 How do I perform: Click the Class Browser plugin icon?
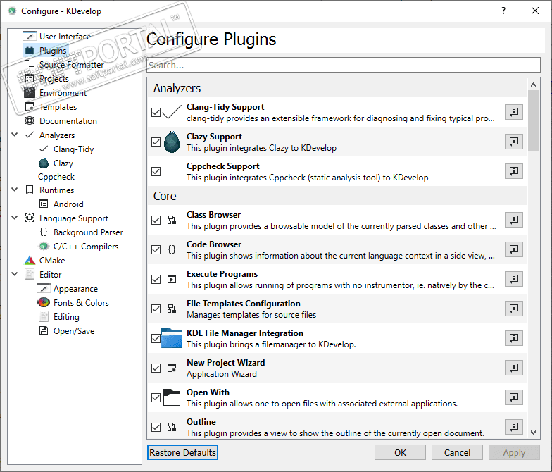172,220
